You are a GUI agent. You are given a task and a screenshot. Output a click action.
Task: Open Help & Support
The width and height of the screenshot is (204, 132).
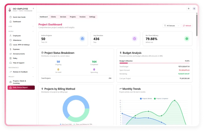click(x=19, y=63)
